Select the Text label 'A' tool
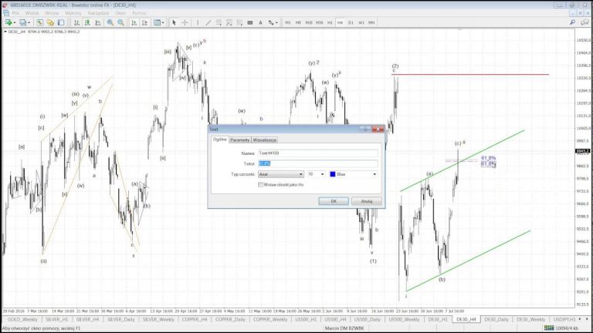Screen dimensions: 593x333 260,22
